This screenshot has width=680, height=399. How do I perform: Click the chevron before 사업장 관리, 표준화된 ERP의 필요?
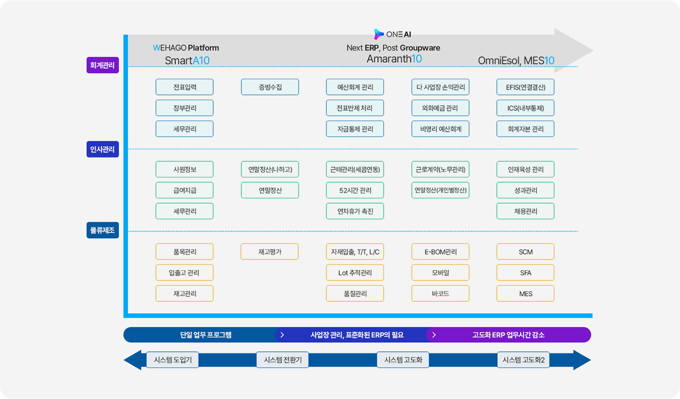point(282,335)
